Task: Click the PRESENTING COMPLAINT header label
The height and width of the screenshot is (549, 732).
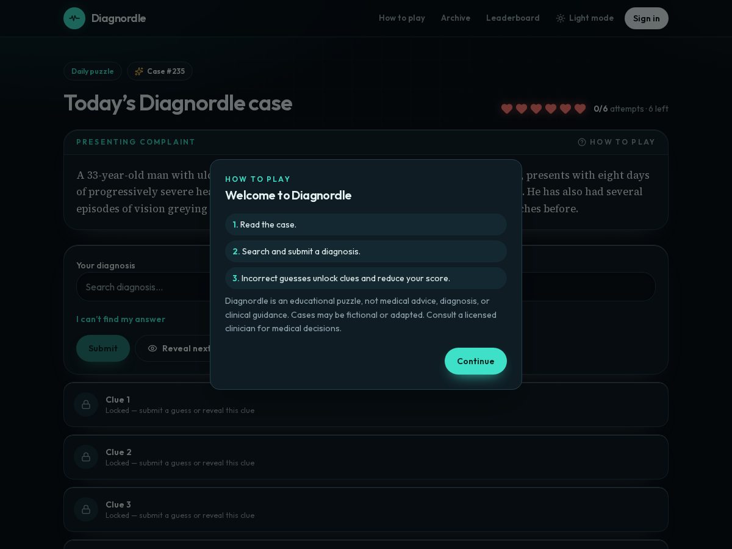Action: point(136,142)
